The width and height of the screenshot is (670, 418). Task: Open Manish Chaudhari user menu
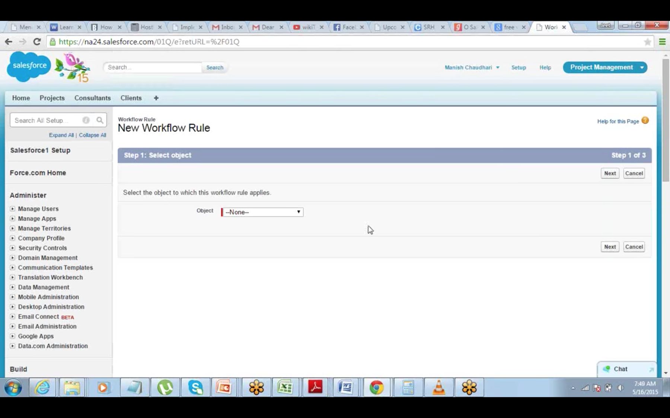click(472, 67)
